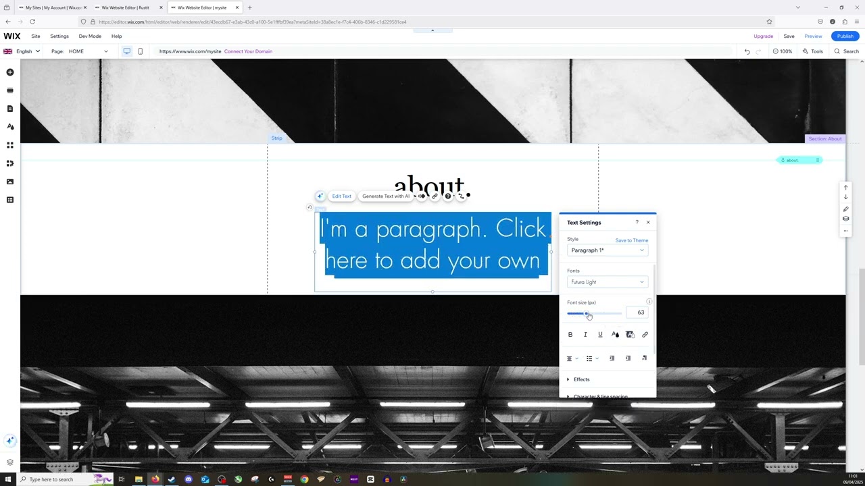Open the Site Design sidebar icon
Viewport: 865px width, 486px height.
point(10,127)
